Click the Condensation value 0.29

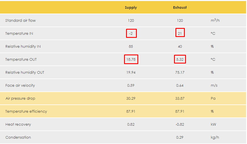pos(180,138)
